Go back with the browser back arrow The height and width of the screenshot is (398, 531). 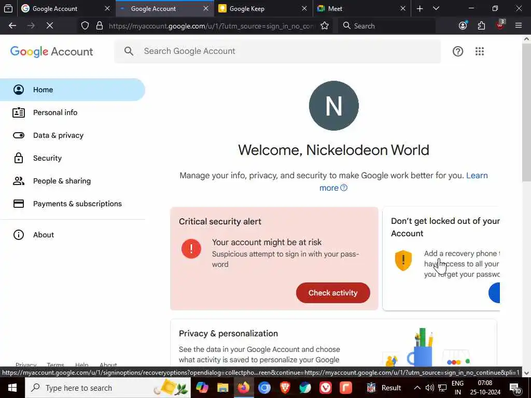pyautogui.click(x=12, y=26)
